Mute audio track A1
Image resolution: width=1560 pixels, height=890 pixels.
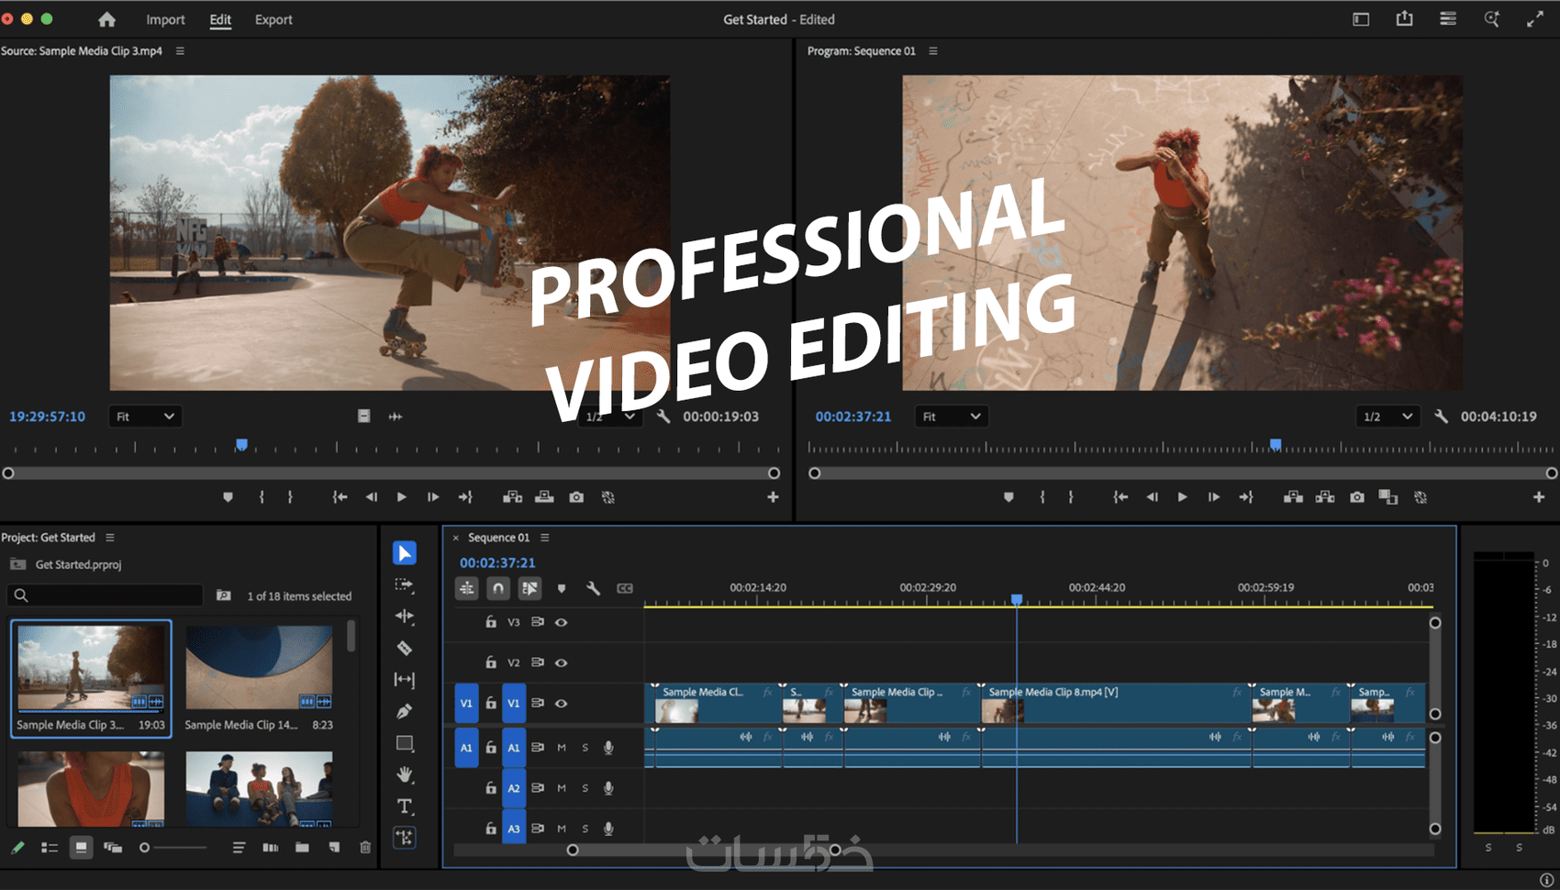[562, 748]
